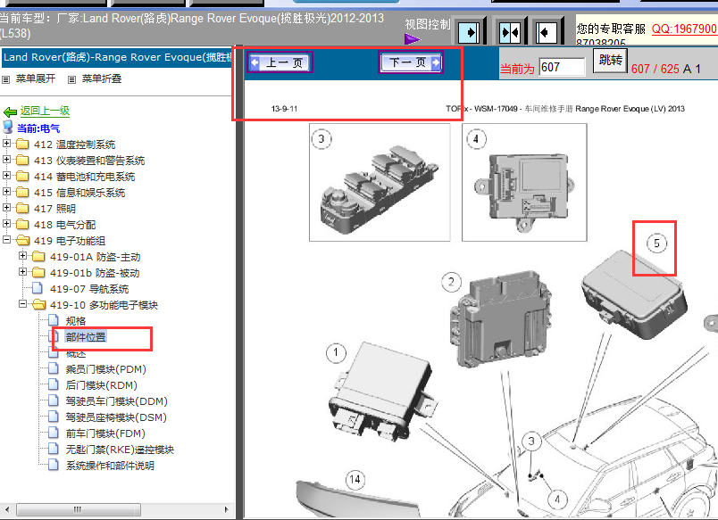
Task: Open the QQ customer service link
Action: pos(684,29)
